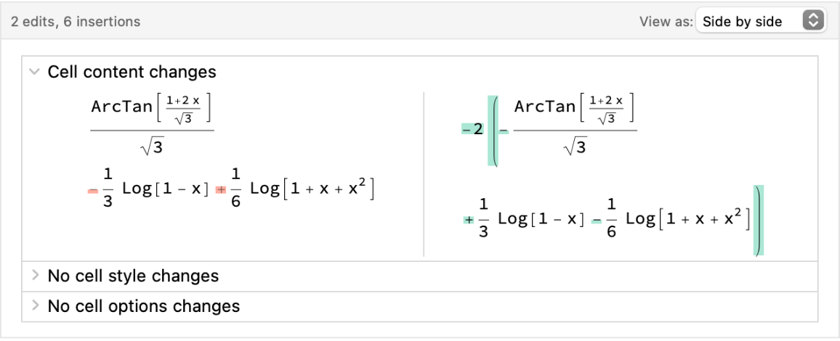The image size is (840, 341).
Task: Click the green-highlighted −2 insertion
Action: [472, 130]
